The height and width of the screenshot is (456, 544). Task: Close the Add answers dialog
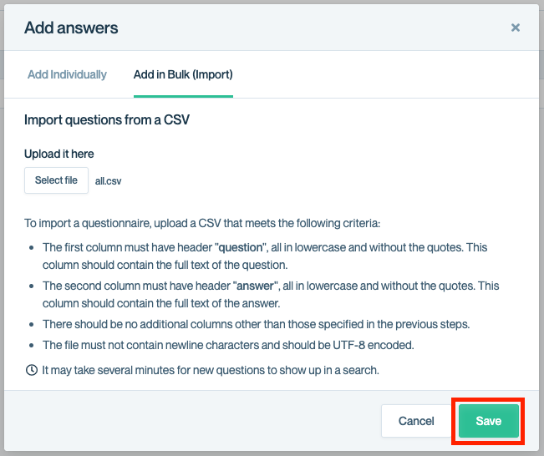point(516,28)
